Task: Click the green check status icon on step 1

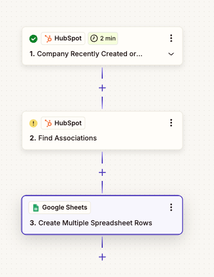Action: click(x=34, y=39)
